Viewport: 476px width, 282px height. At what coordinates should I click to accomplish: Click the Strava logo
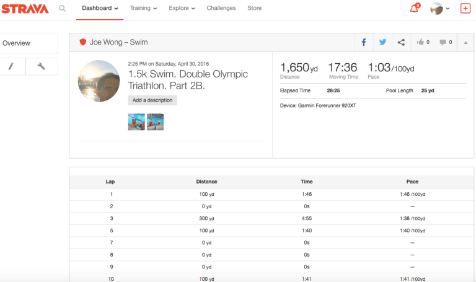[x=25, y=9]
